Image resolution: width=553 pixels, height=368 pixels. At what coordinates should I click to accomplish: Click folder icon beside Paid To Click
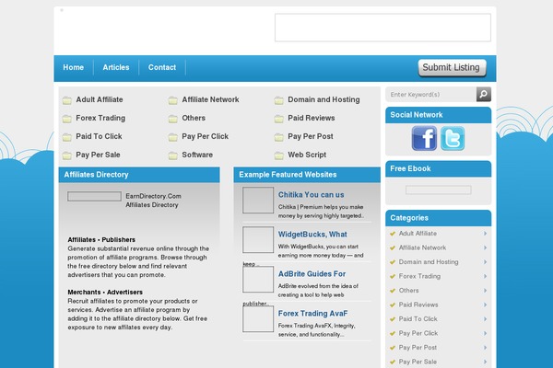pyautogui.click(x=67, y=137)
